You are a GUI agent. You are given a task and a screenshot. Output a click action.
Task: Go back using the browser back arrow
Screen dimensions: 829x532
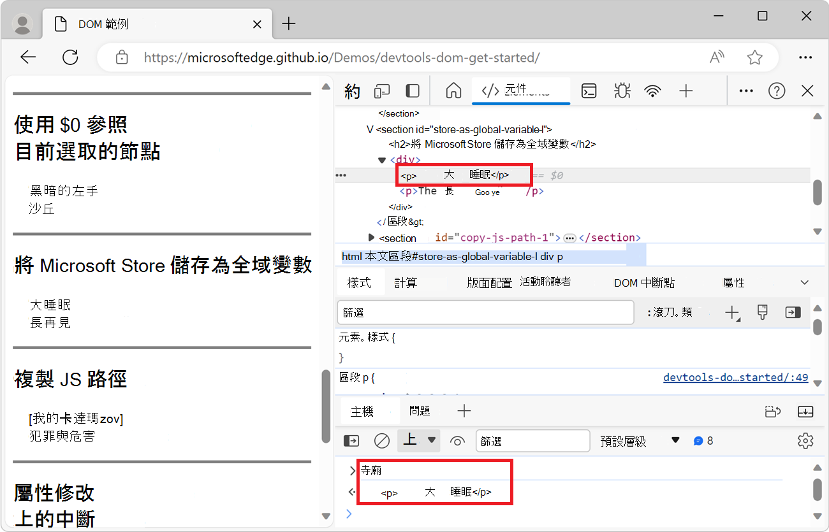[x=28, y=57]
